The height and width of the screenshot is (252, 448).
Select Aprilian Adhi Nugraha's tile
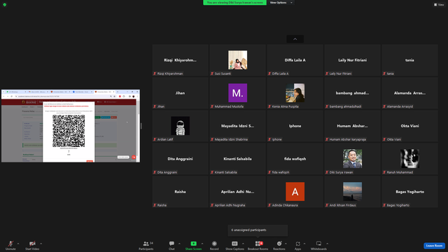238,191
